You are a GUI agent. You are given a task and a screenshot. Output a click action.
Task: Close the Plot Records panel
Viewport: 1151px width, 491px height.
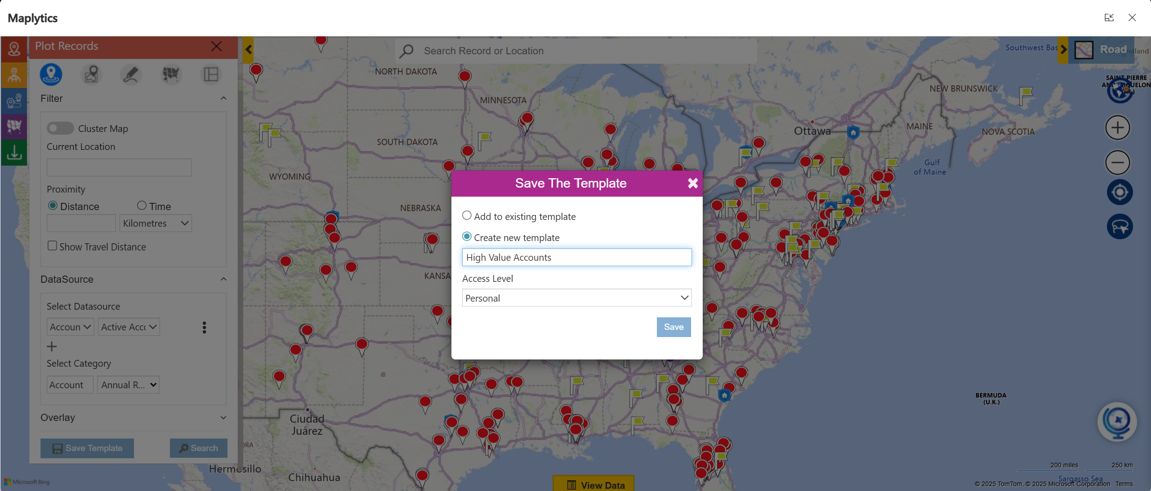pyautogui.click(x=216, y=46)
